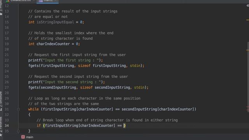The height and width of the screenshot is (140, 249).
Task: Click 'secondInputString[charIndexCounter]' in while condition
Action: point(158,109)
